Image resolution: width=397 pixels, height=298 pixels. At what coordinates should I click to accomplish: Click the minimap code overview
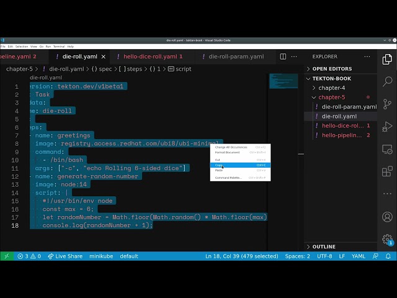283,81
